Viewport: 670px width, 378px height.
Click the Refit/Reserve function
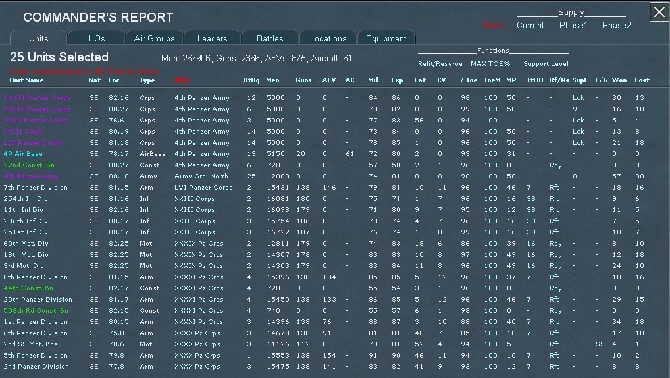point(440,64)
